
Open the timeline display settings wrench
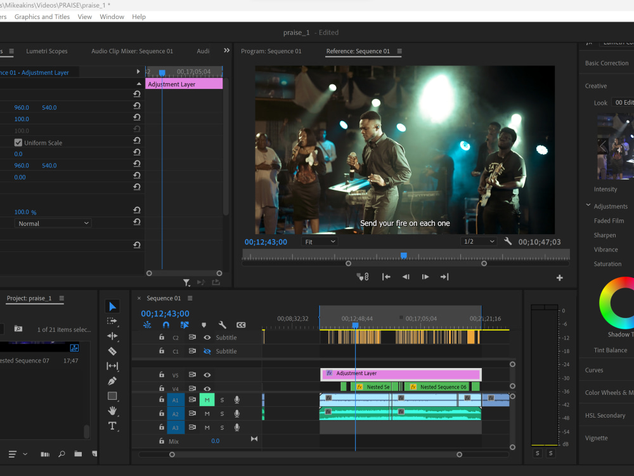223,324
